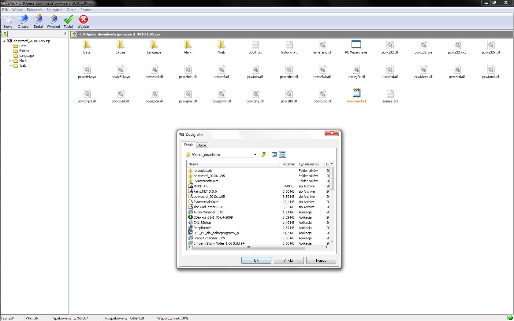Switch to the Opcje tab in dialog

point(202,145)
